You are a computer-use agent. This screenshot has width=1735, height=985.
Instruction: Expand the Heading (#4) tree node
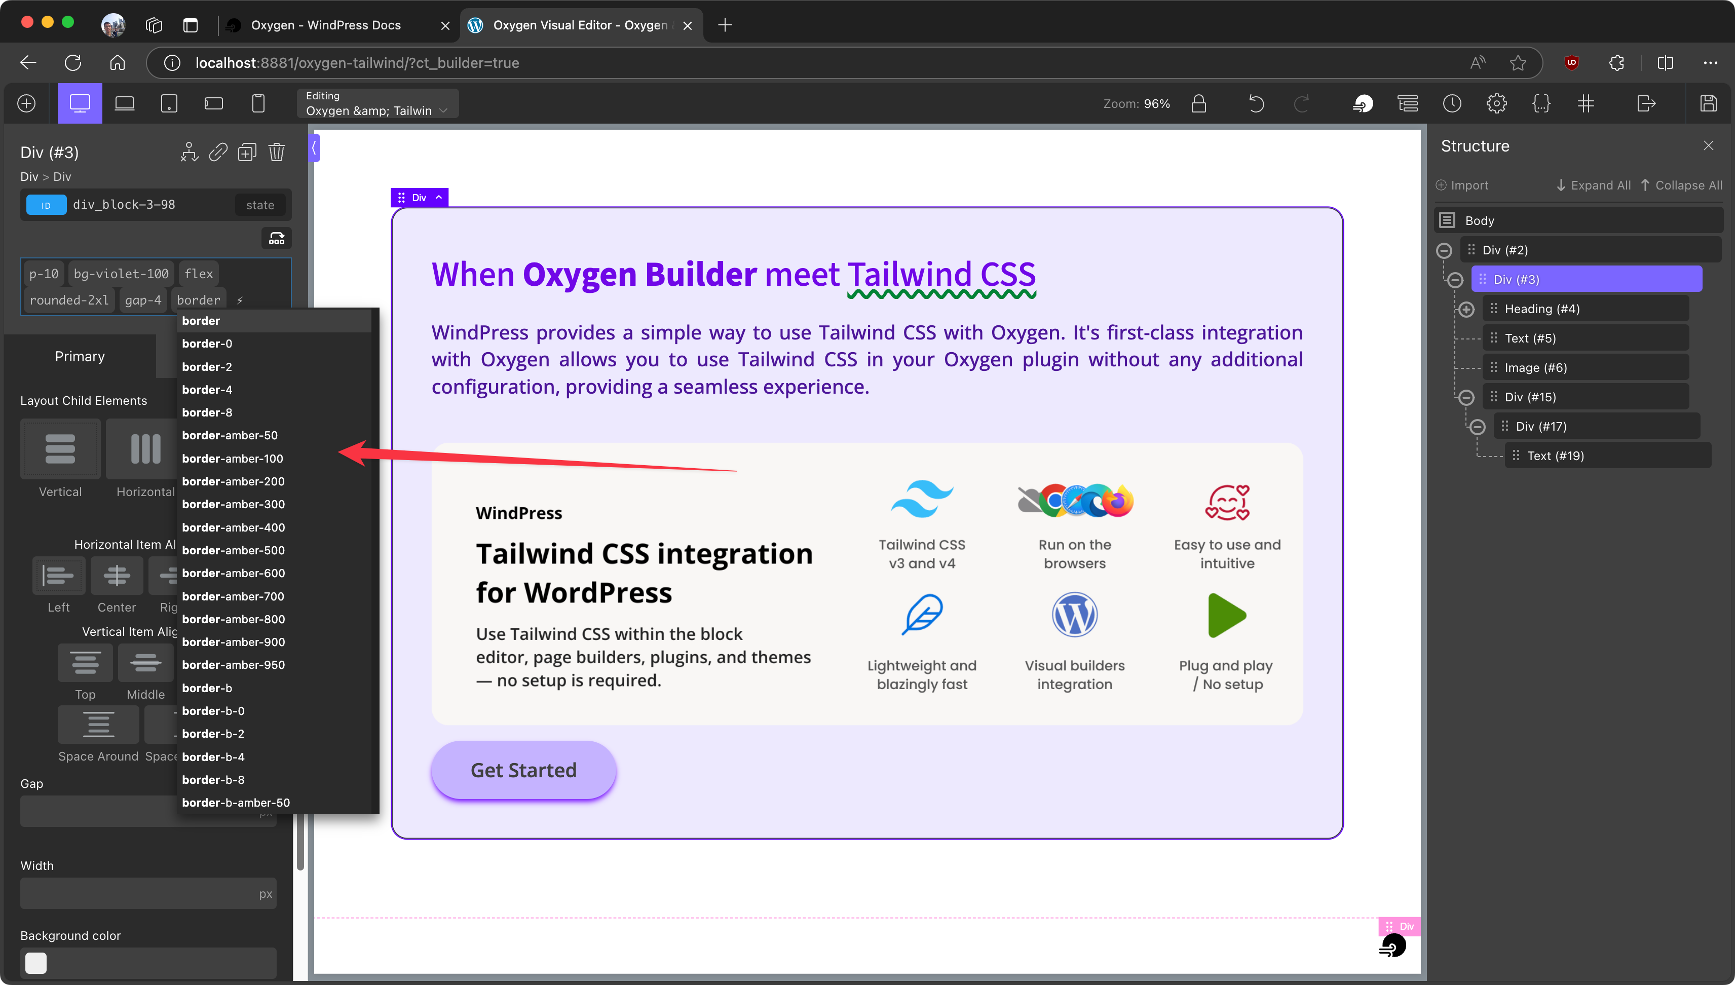tap(1466, 309)
